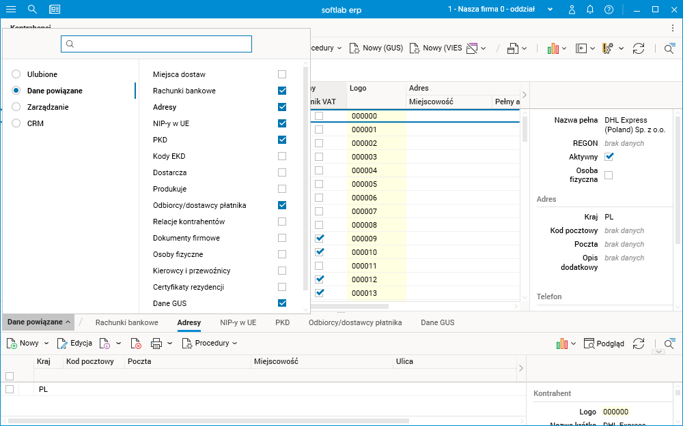This screenshot has height=426, width=683.
Task: Click the printer icon in the lower toolbar
Action: (156, 344)
